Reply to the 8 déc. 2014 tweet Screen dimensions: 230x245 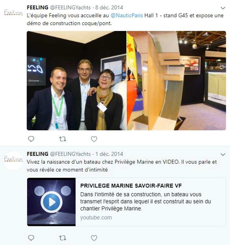tap(31, 139)
